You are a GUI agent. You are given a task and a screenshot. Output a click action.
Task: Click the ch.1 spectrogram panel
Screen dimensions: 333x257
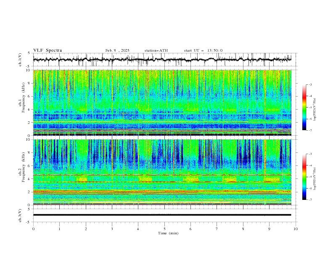point(162,102)
